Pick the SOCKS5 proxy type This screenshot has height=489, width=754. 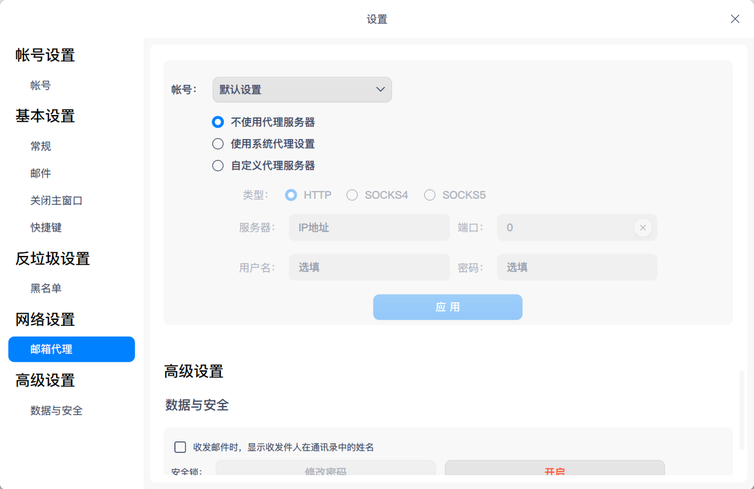pyautogui.click(x=429, y=195)
